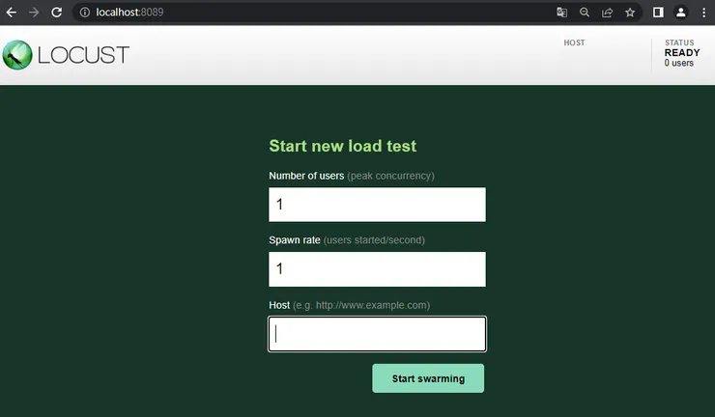Screen dimensions: 715x417
Task: Open the browser profile avatar
Action: [x=681, y=13]
